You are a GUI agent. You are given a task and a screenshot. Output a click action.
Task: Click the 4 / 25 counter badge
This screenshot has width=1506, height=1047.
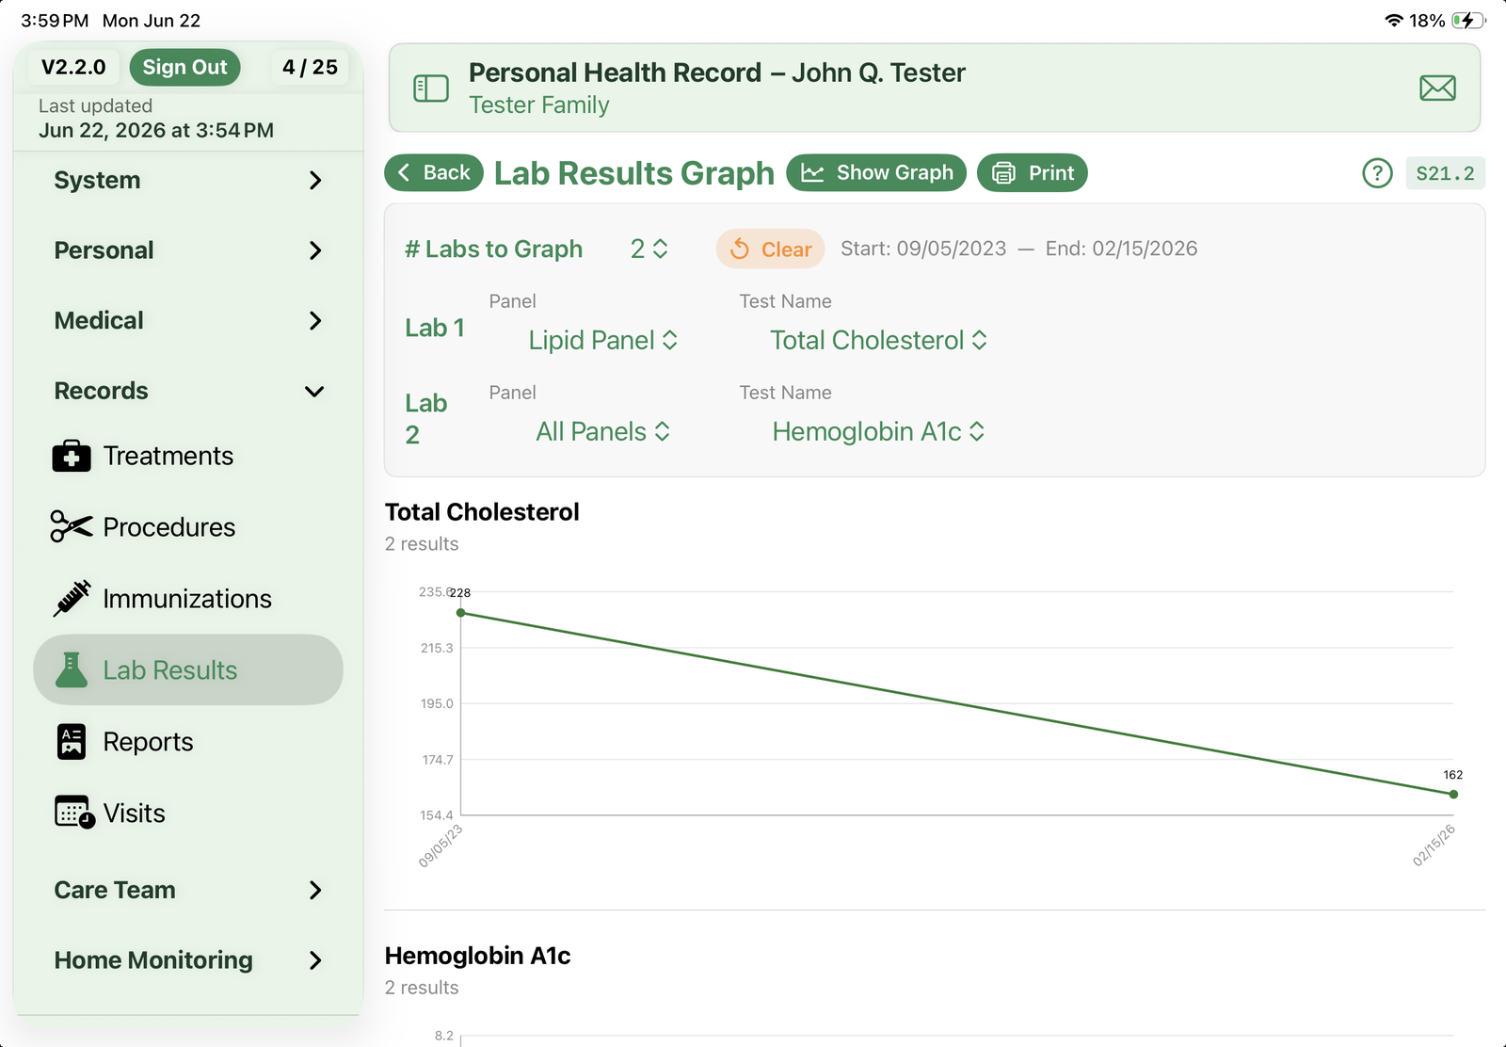310,67
